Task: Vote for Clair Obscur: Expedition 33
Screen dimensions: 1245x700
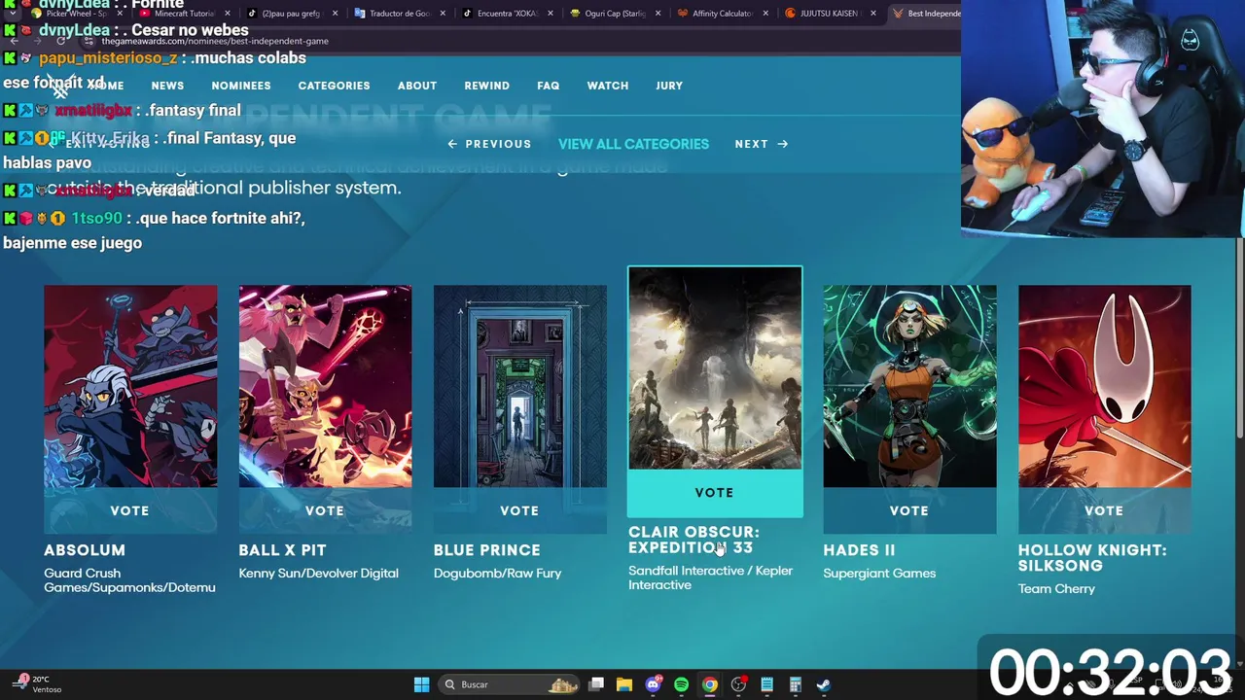Action: tap(715, 493)
